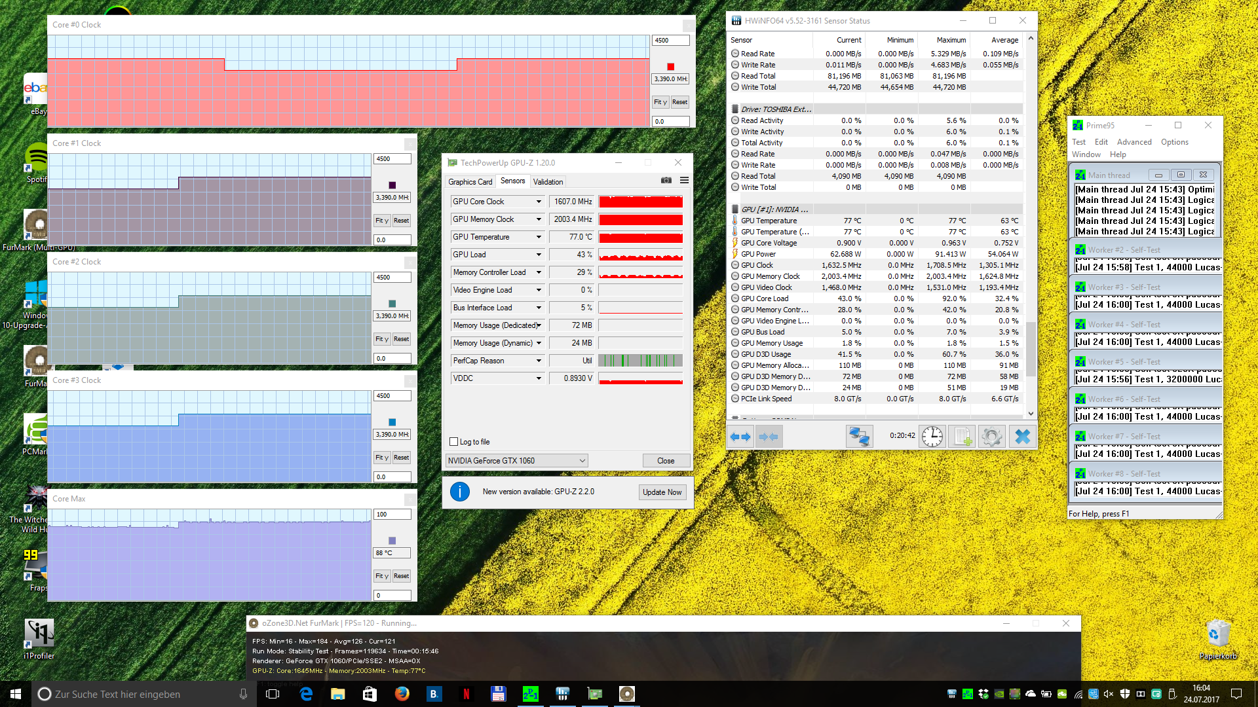Open GPU-Z hamburger menu icon
The image size is (1258, 707).
(684, 181)
